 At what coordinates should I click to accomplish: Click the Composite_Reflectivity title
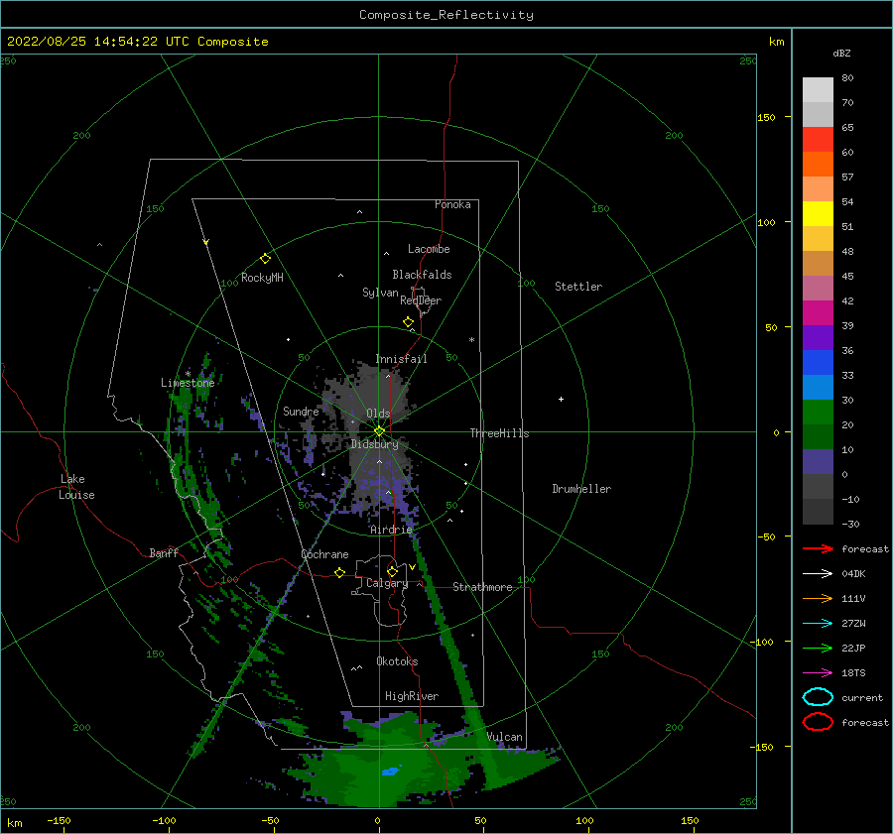pyautogui.click(x=446, y=15)
